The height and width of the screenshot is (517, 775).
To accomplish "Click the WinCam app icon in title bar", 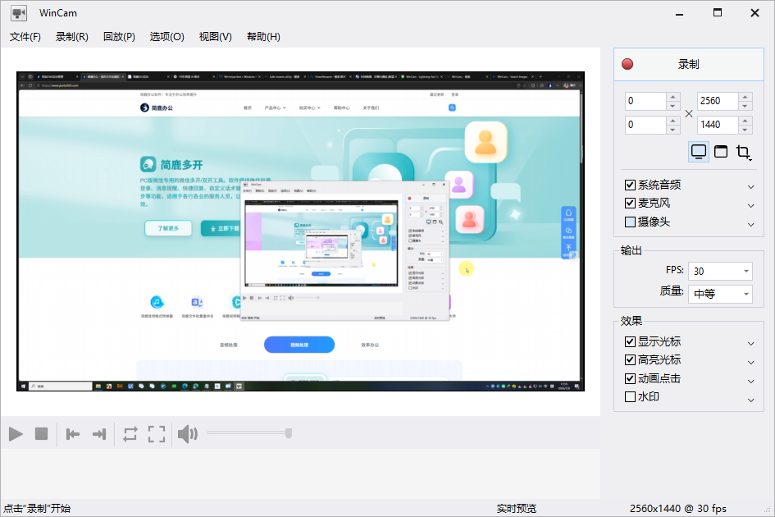I will click(x=19, y=13).
